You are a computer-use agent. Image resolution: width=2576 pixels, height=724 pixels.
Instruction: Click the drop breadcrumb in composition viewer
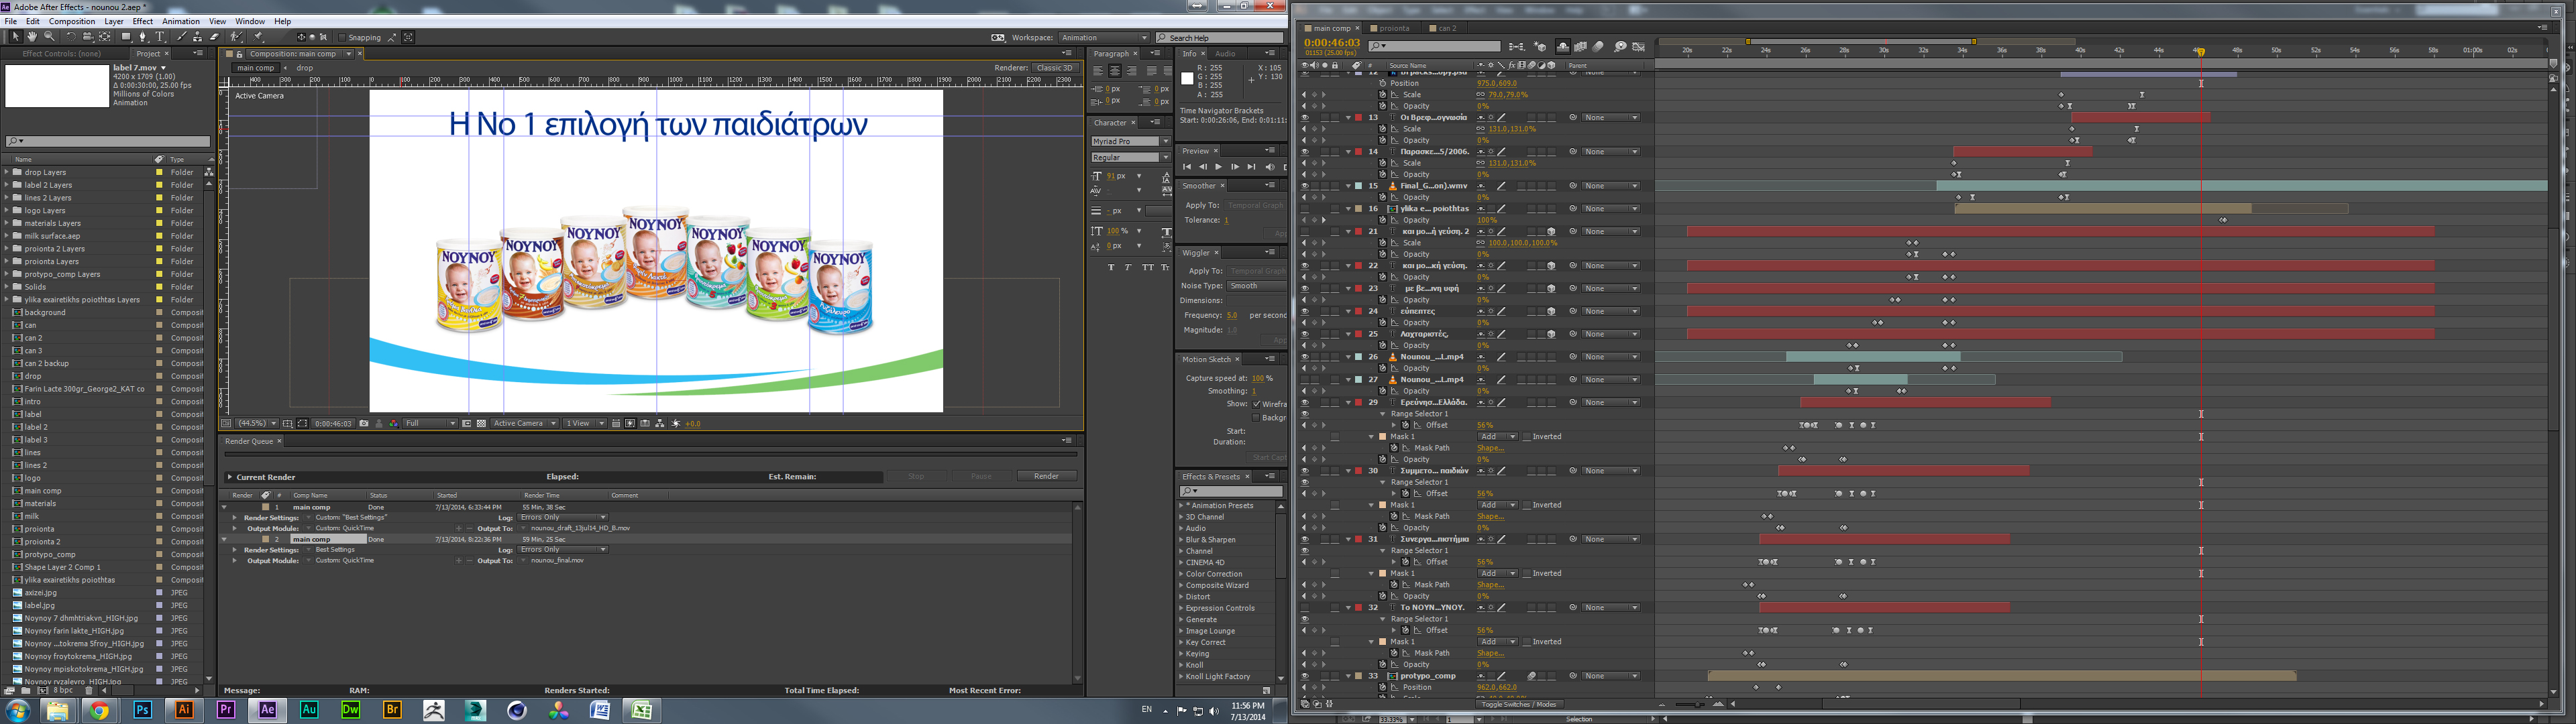(304, 68)
